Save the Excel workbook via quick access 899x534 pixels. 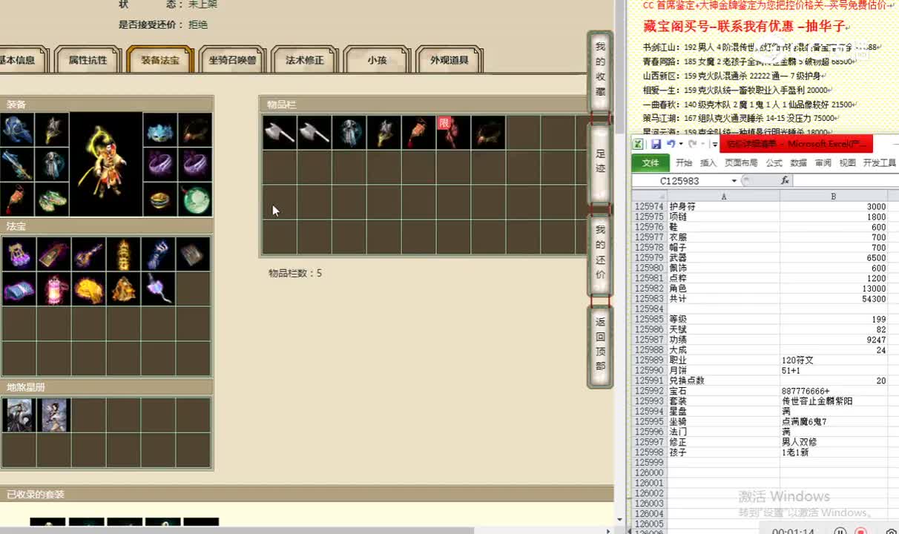[x=656, y=144]
